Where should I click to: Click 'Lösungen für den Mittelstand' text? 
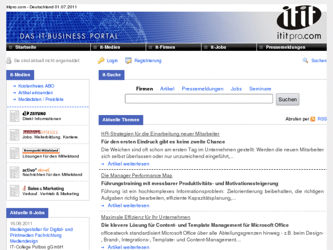50,156
